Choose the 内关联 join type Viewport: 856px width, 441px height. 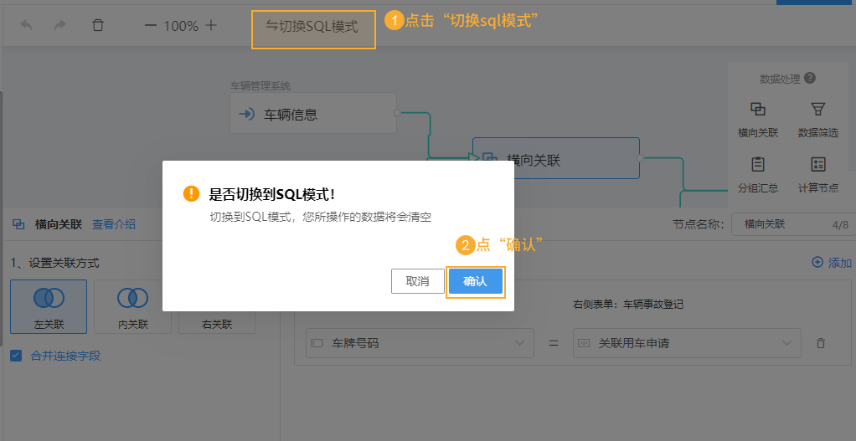click(132, 306)
